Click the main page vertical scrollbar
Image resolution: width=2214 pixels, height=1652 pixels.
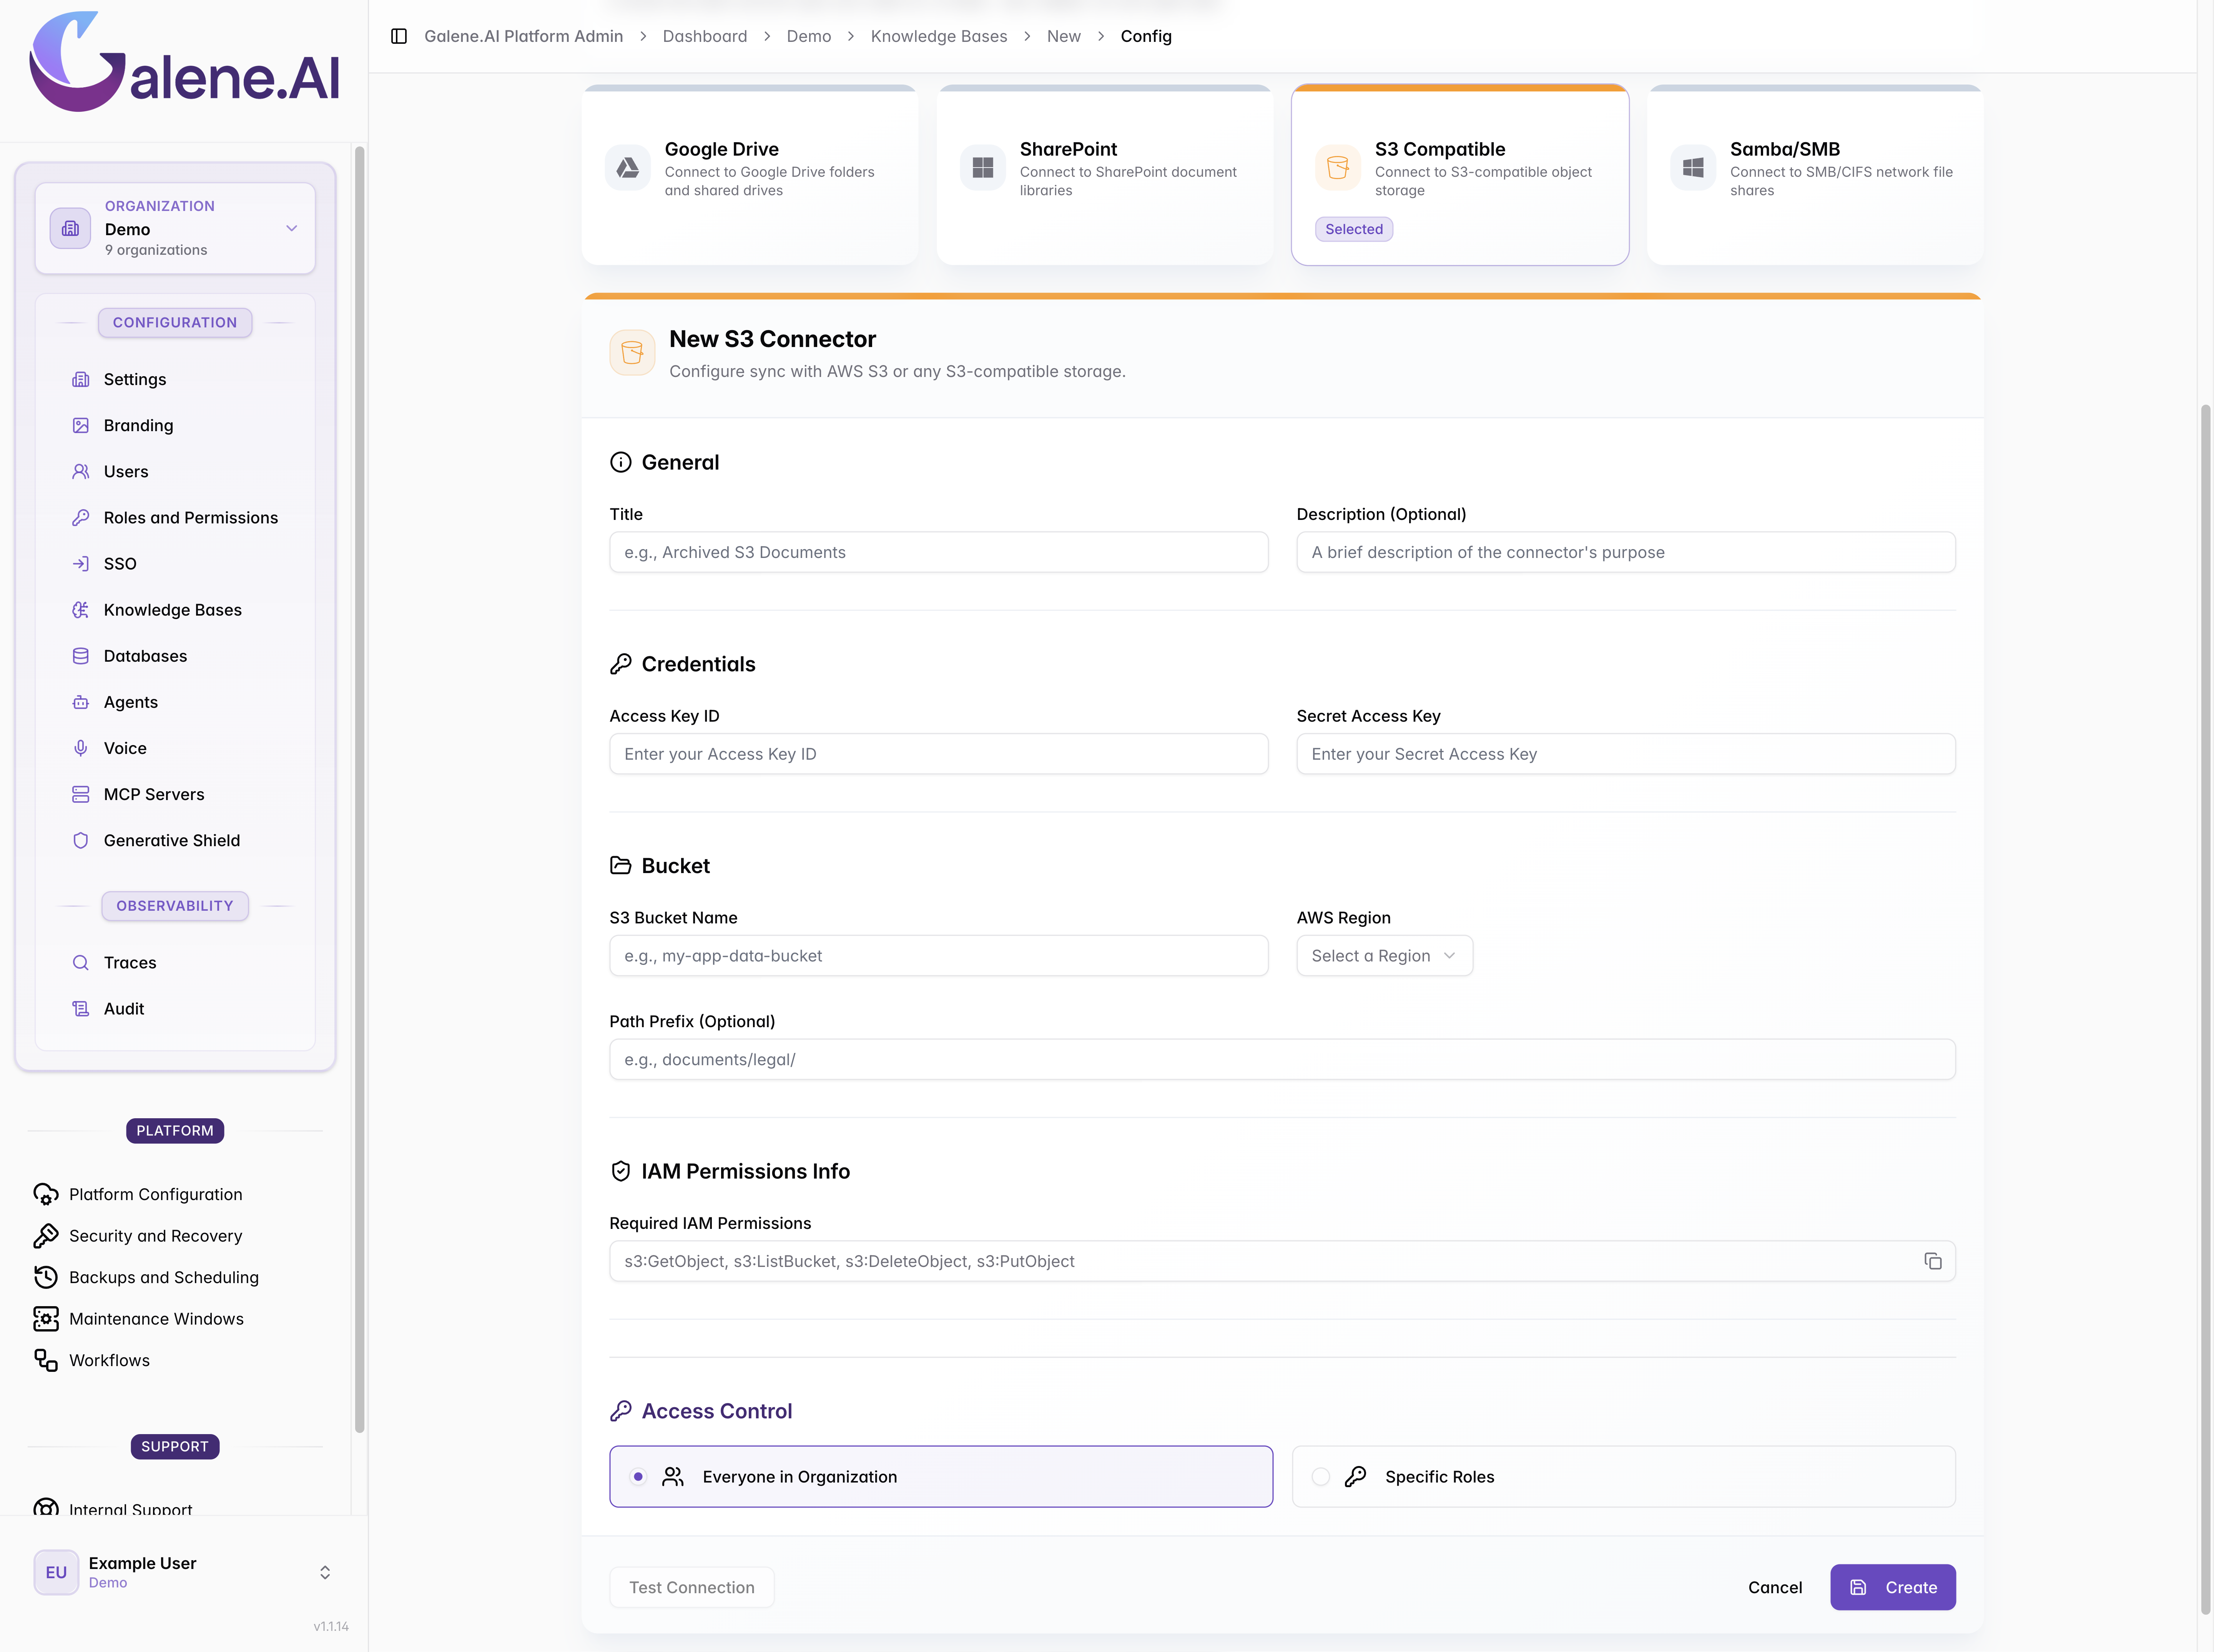(2206, 1010)
